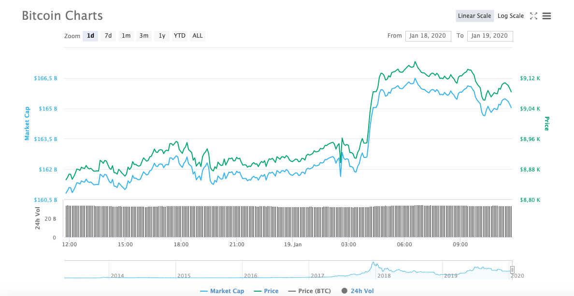Select the 1d zoom range
574x296 pixels.
[90, 35]
